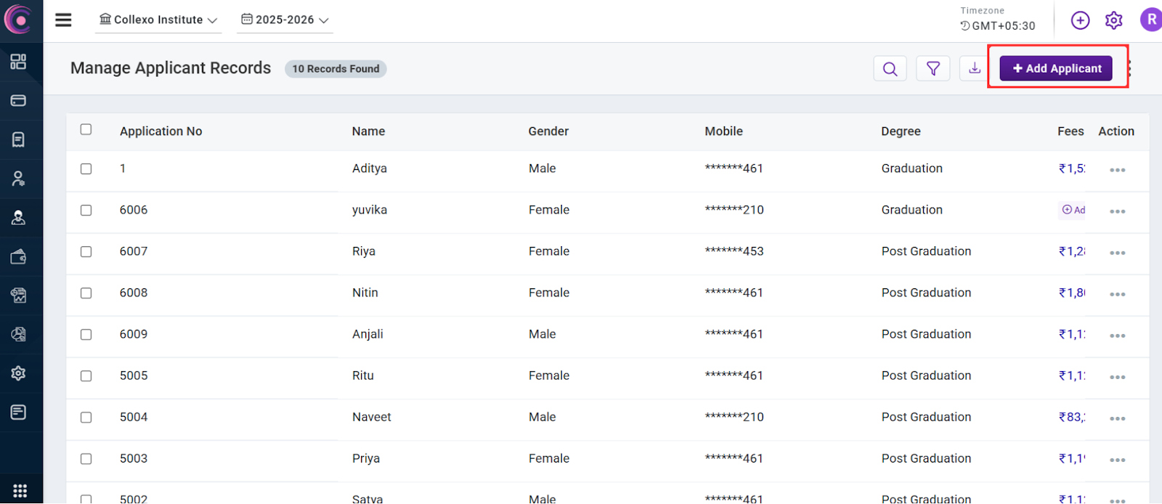Viewport: 1162px width, 504px height.
Task: Open the apps grid at sidebar bottom
Action: (x=20, y=491)
